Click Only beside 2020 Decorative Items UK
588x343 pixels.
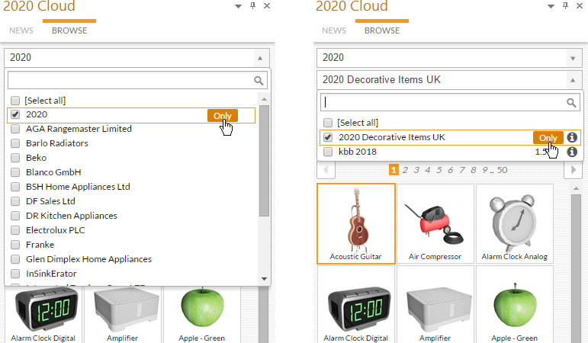coord(548,138)
